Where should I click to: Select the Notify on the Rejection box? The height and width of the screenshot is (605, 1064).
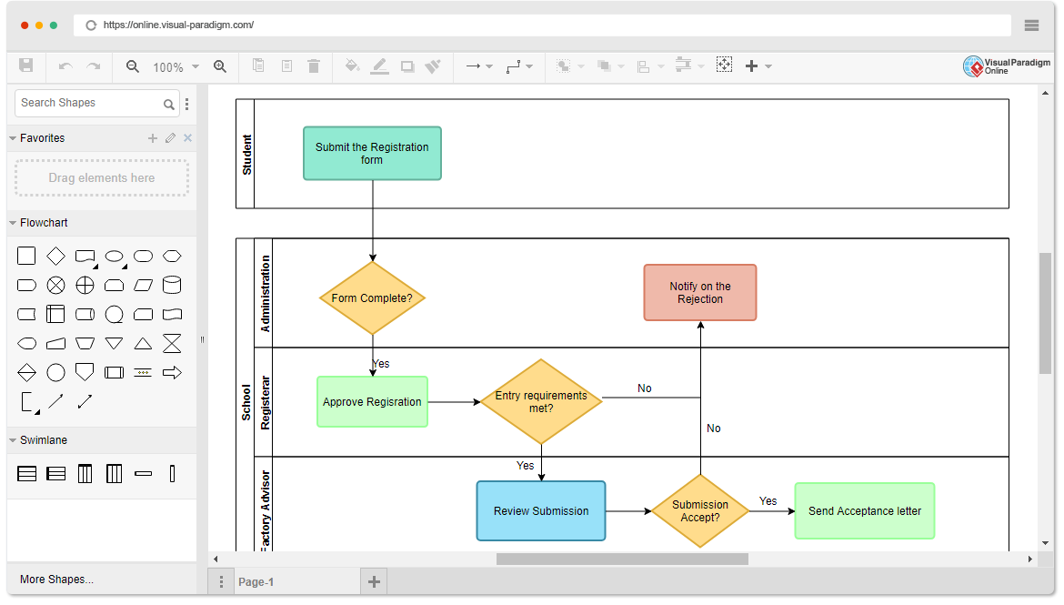(700, 293)
